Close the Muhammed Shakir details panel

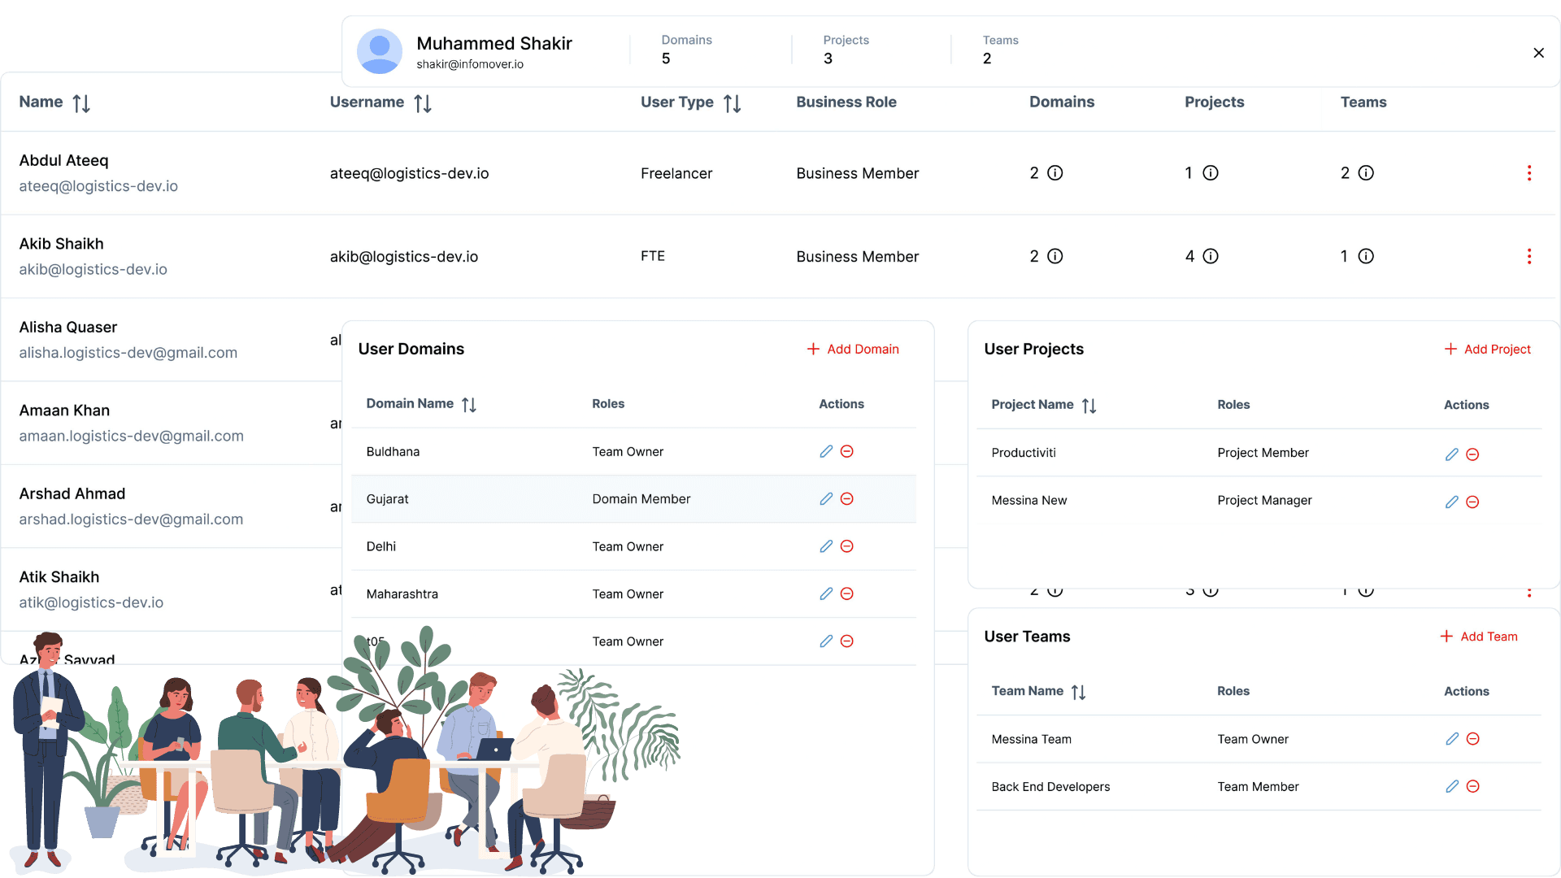click(1538, 53)
